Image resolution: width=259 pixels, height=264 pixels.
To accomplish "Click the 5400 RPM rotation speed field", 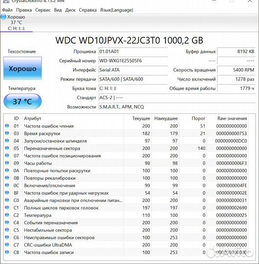I will (236, 70).
